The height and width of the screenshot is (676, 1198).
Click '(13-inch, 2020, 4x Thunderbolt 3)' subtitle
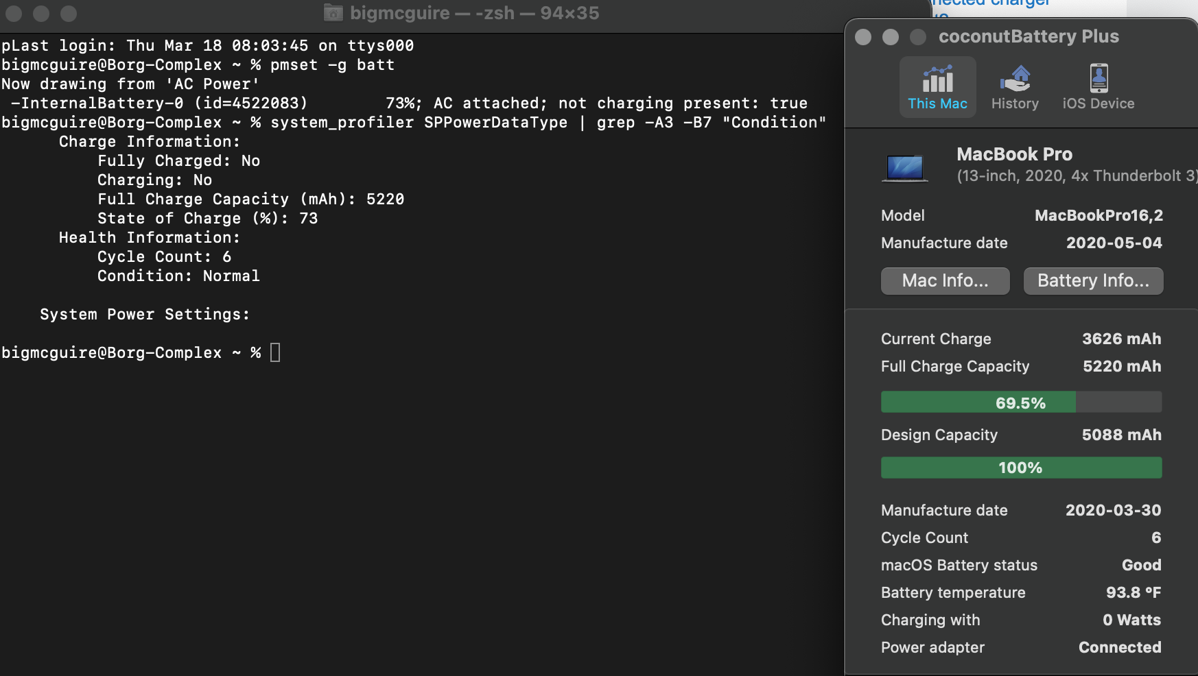coord(1077,176)
